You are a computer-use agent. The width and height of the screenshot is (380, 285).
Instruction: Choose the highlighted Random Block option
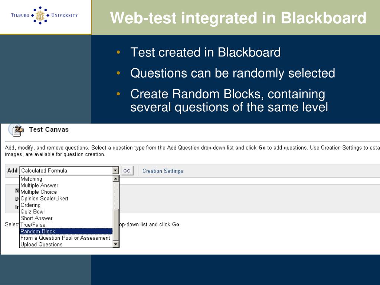(66, 231)
